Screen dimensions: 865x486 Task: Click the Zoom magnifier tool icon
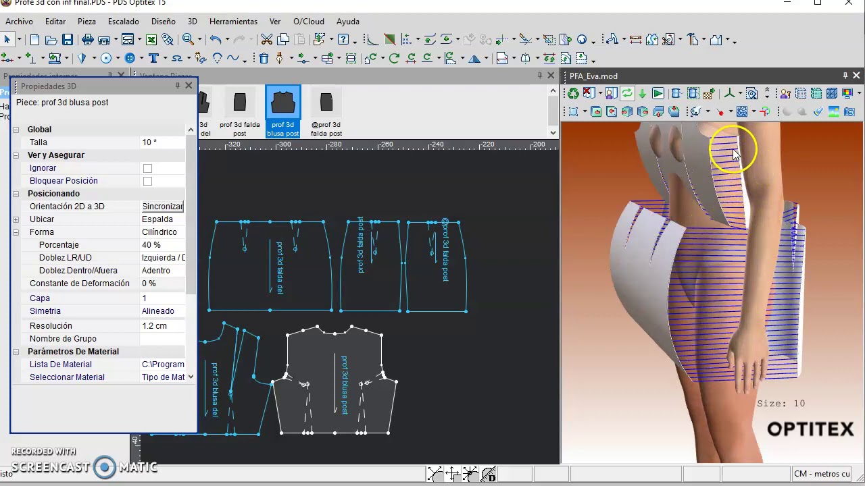pos(189,40)
